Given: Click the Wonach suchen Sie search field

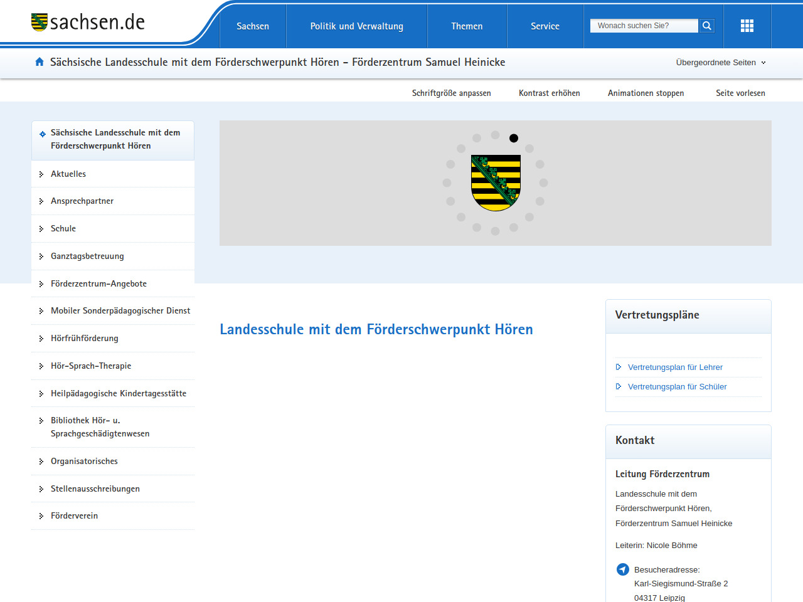Looking at the screenshot, I should (x=643, y=26).
